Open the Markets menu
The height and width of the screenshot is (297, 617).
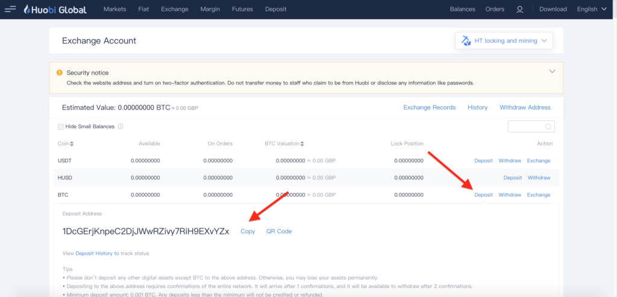coord(115,9)
